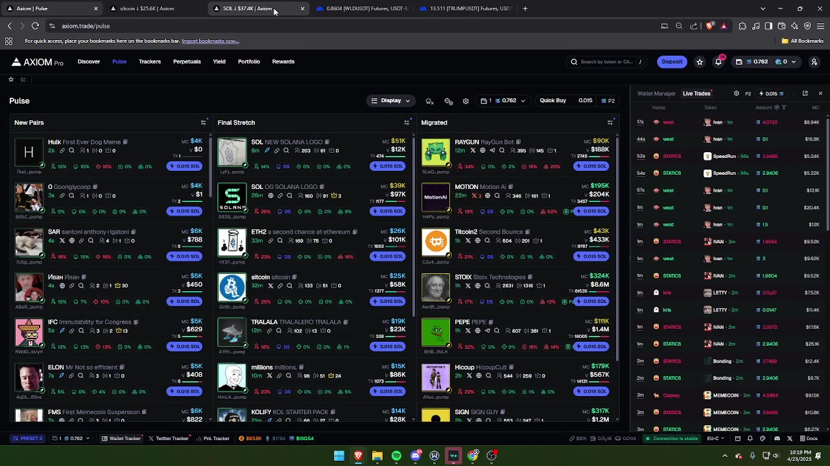This screenshot has width=830, height=466.
Task: Open Brave Shields icon in address bar
Action: tap(710, 26)
